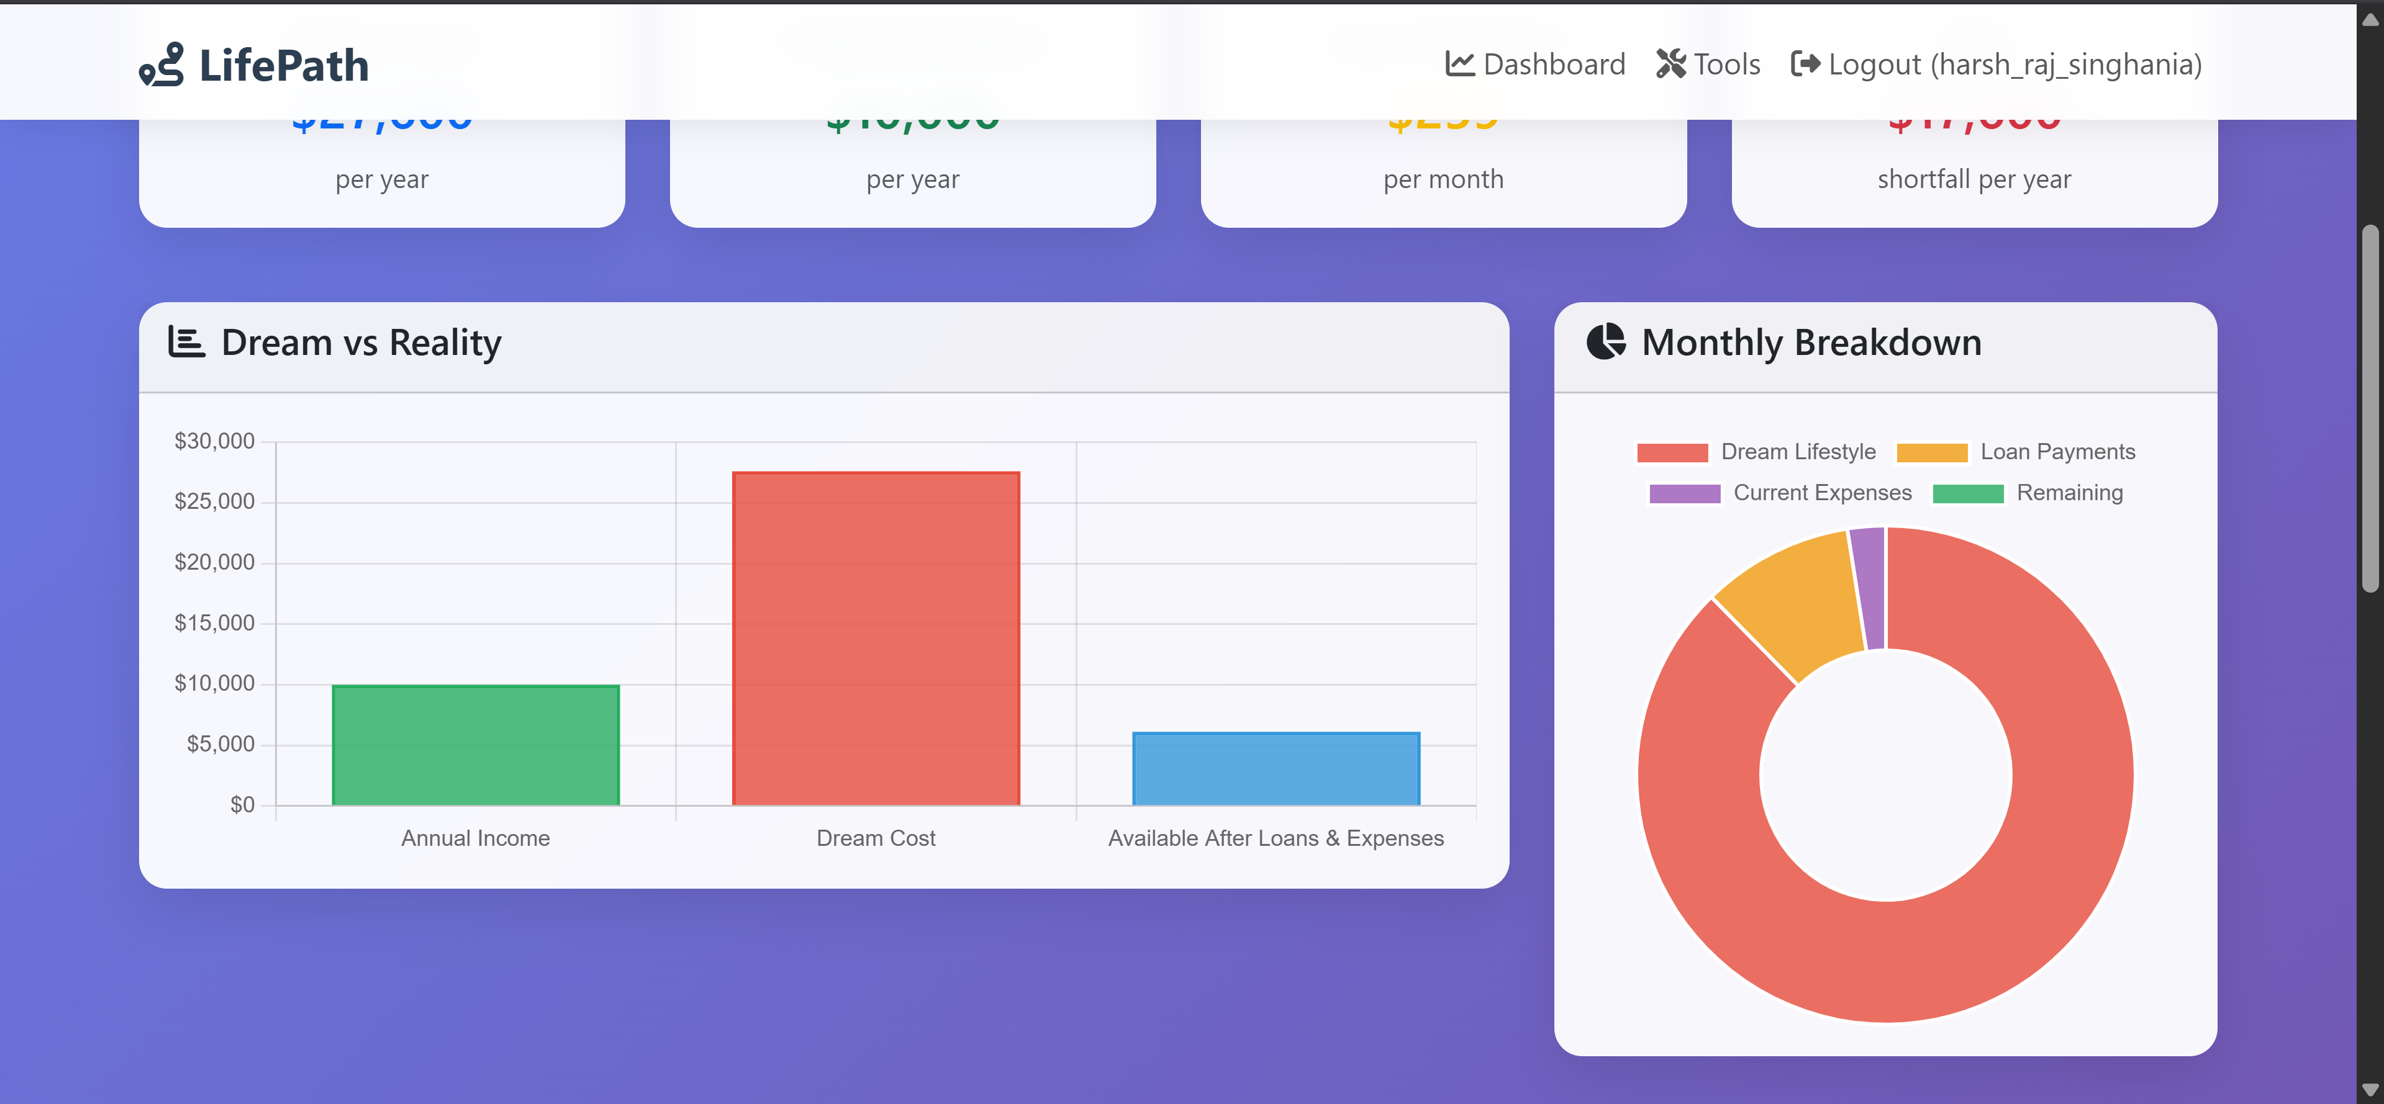Click the Tools wrench-and-screwdriver icon
Screen dimensions: 2384x1104
pyautogui.click(x=1670, y=64)
